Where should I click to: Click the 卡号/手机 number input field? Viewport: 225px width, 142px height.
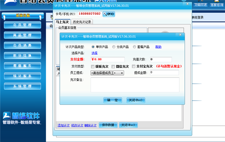coord(90,14)
